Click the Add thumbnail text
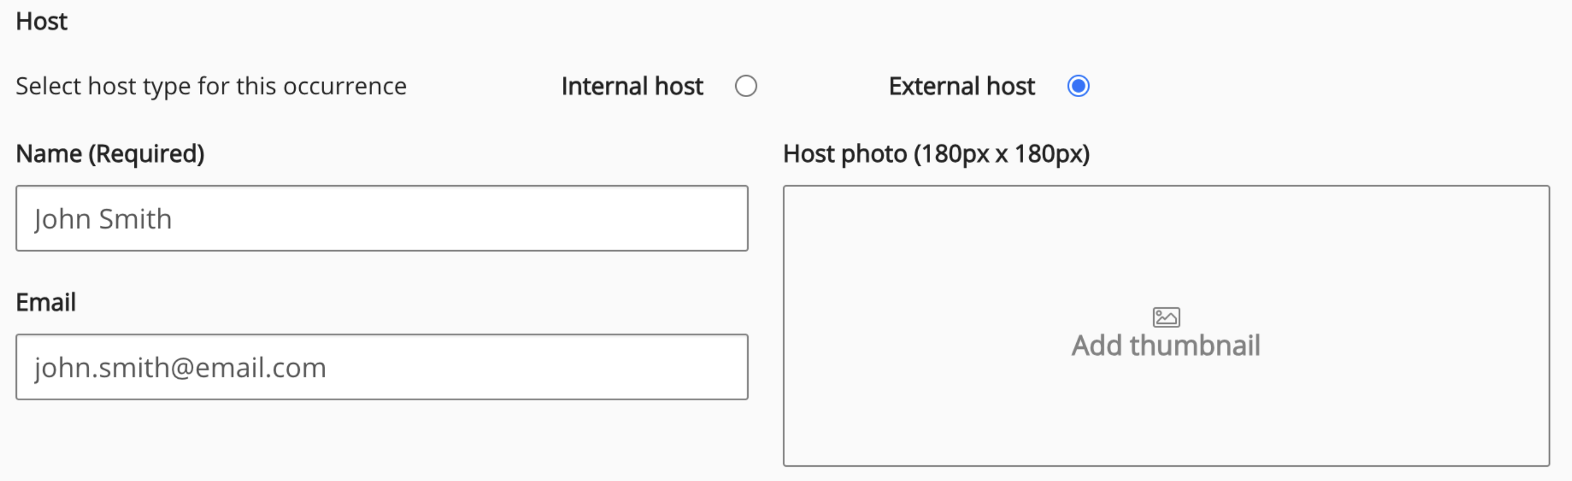This screenshot has width=1572, height=481. point(1165,346)
